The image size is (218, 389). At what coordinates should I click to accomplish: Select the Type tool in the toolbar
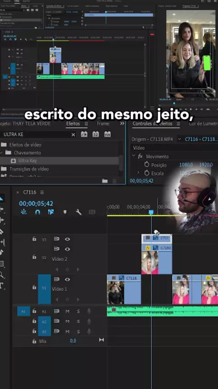1,285
